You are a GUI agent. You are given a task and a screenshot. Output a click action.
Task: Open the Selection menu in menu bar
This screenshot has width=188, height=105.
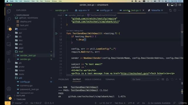click(x=27, y=1)
